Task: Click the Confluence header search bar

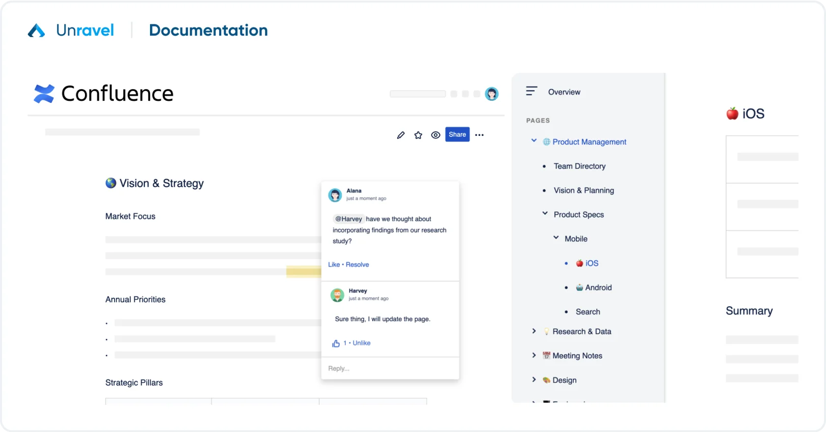Action: [418, 94]
